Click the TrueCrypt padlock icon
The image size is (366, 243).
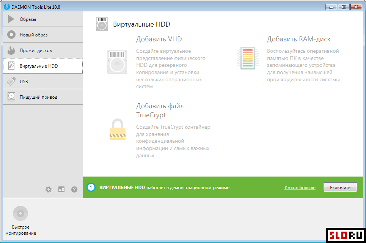point(118,129)
